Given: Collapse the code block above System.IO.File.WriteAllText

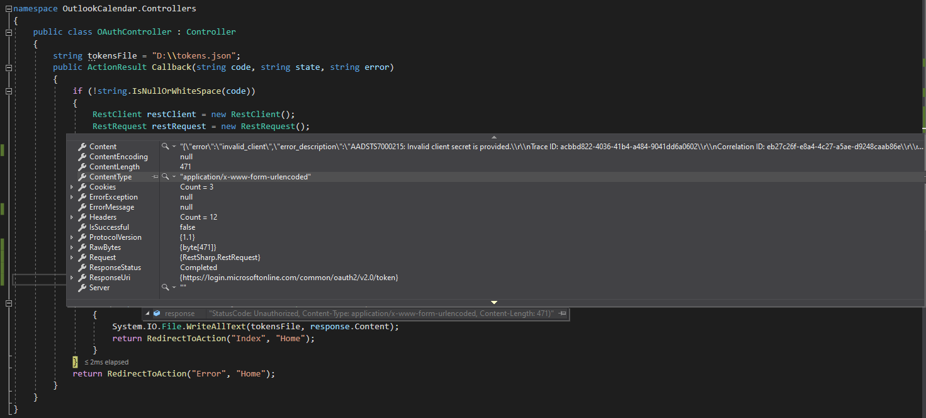Looking at the screenshot, I should click(9, 303).
